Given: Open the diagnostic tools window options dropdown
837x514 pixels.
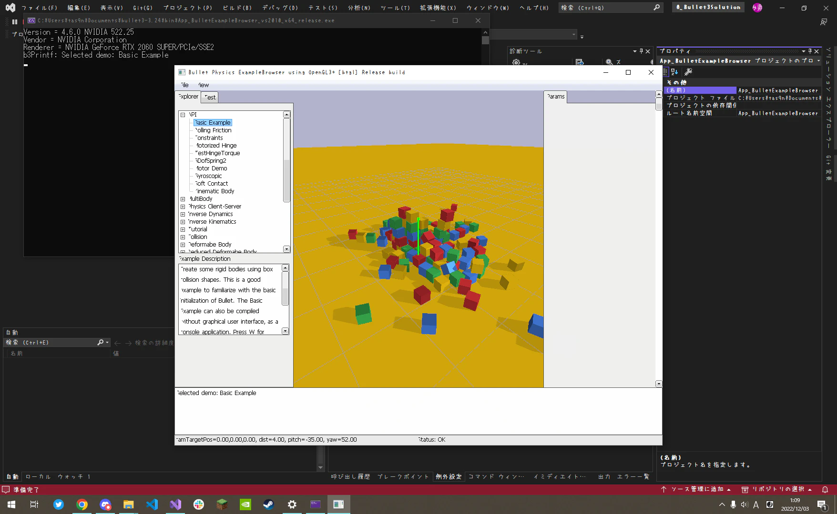Looking at the screenshot, I should [x=634, y=51].
